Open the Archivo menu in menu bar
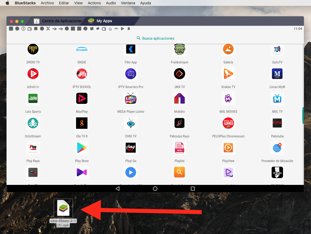 point(47,3)
